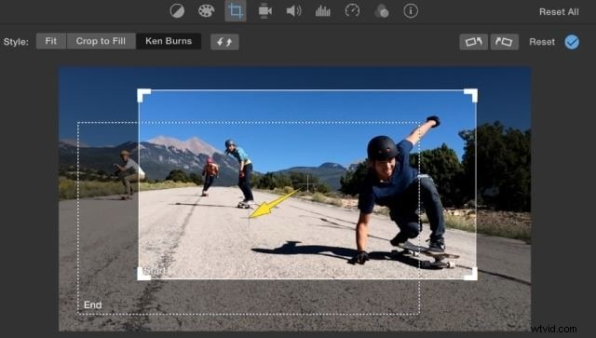Open noise reduction and equalizer tool
Viewport: 596px width, 338px height.
pyautogui.click(x=323, y=10)
